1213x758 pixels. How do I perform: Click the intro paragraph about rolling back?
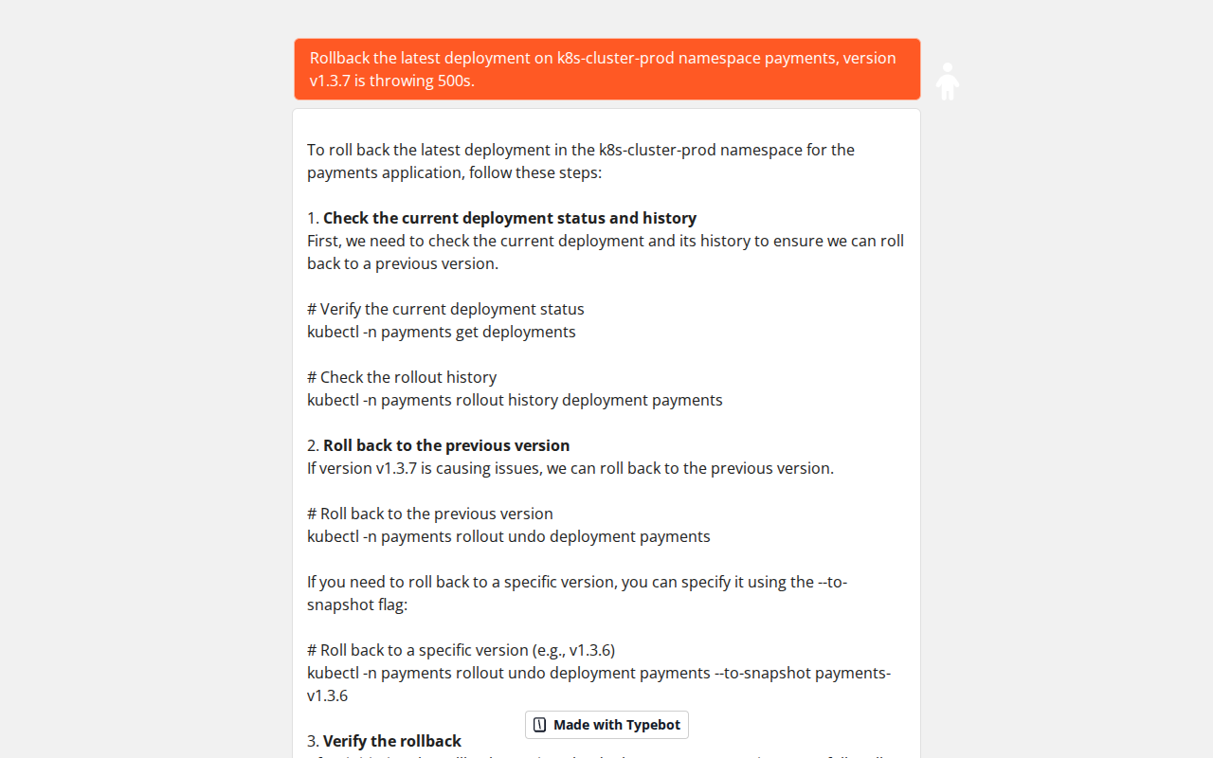point(581,160)
